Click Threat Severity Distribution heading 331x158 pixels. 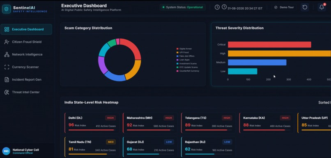[x=239, y=28]
